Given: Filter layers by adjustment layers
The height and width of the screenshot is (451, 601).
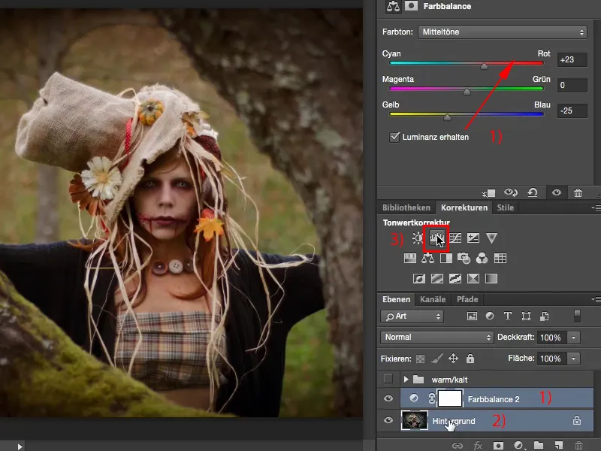Looking at the screenshot, I should pos(490,316).
